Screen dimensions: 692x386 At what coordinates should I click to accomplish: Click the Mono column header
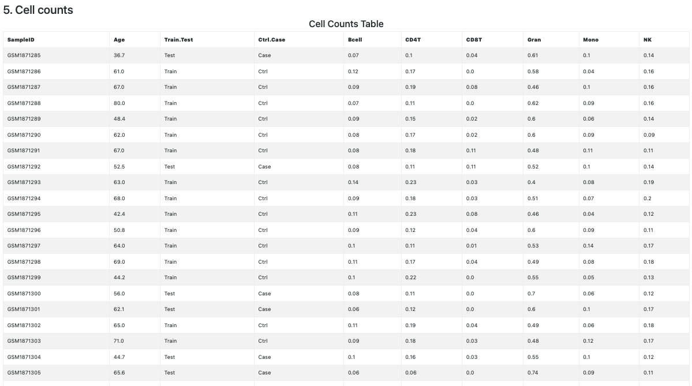click(x=590, y=40)
